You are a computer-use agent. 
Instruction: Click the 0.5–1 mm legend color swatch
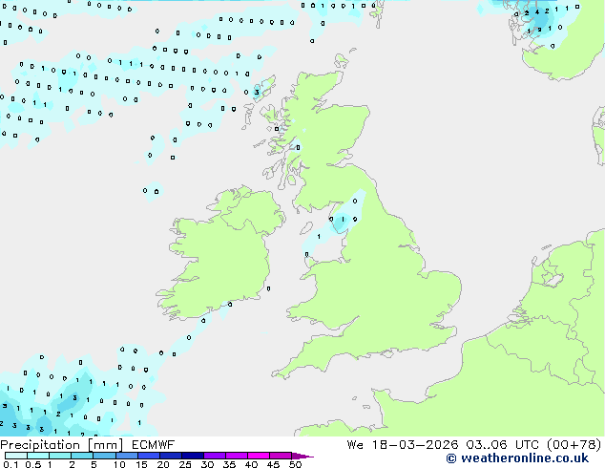[x=38, y=456]
